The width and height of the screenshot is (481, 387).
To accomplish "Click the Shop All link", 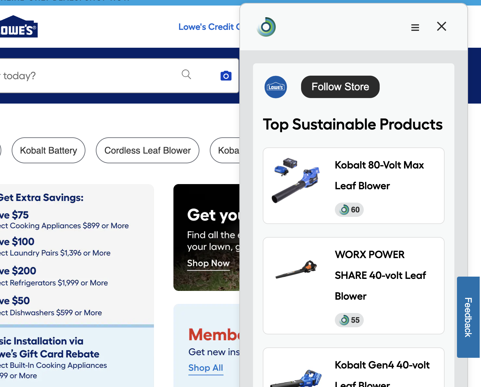I will point(206,368).
